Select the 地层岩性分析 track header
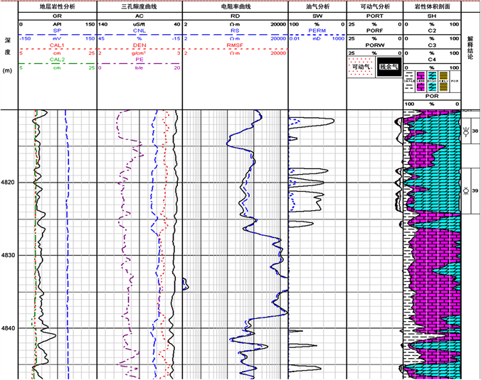This screenshot has width=481, height=380. (x=57, y=5)
